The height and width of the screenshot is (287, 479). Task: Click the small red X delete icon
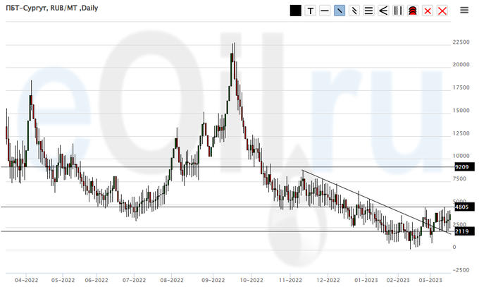(428, 11)
